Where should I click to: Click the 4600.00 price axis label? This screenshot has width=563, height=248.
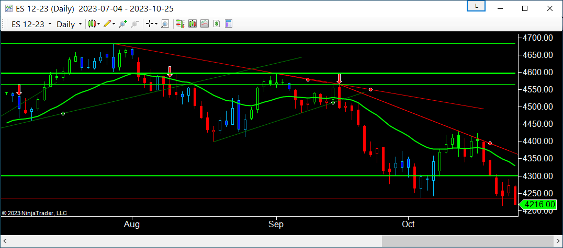tap(538, 73)
